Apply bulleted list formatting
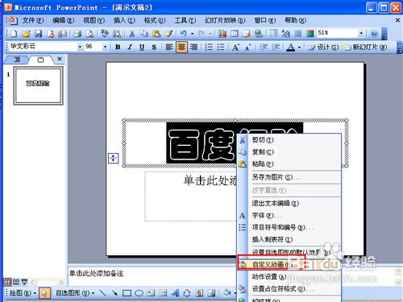 click(x=221, y=48)
